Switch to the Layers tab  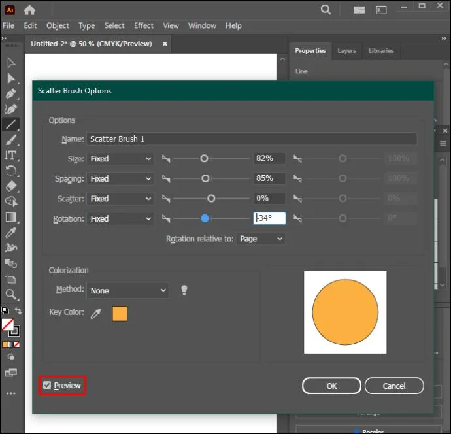346,51
